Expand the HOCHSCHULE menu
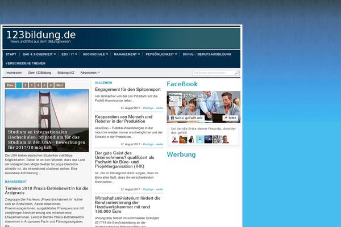The height and width of the screenshot is (227, 341). (95, 54)
